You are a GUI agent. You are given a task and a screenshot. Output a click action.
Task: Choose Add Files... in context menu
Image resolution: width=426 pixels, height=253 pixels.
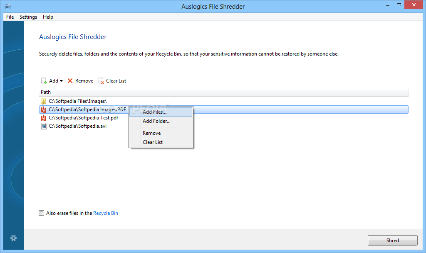click(x=161, y=112)
